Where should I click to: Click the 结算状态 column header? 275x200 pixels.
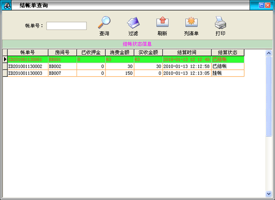point(227,52)
